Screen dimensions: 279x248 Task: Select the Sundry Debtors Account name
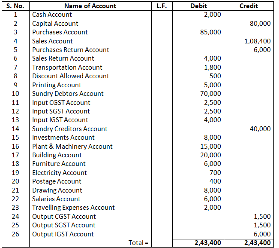point(68,94)
